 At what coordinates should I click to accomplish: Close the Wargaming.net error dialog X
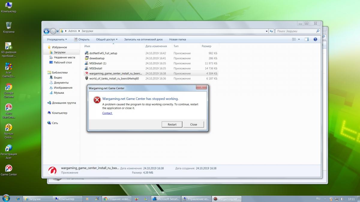pos(201,87)
